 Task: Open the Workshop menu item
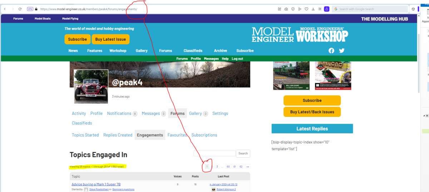[x=118, y=51]
